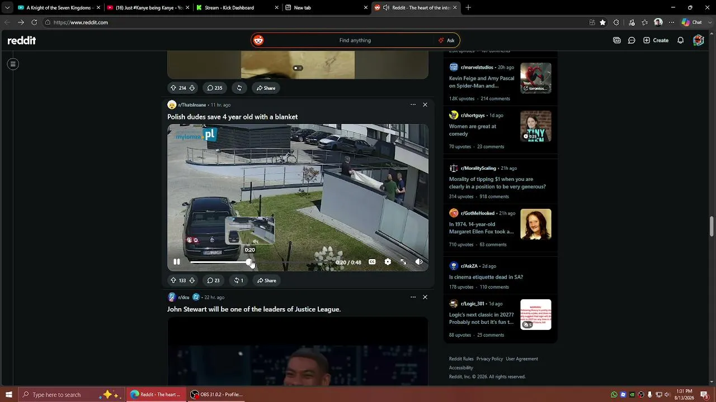716x402 pixels.
Task: Open the Reddit user avatar menu
Action: click(698, 40)
